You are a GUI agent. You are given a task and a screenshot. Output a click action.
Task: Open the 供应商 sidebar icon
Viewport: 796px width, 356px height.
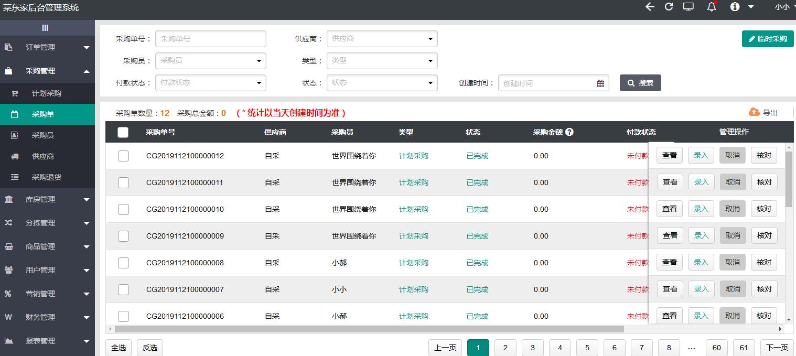click(15, 156)
